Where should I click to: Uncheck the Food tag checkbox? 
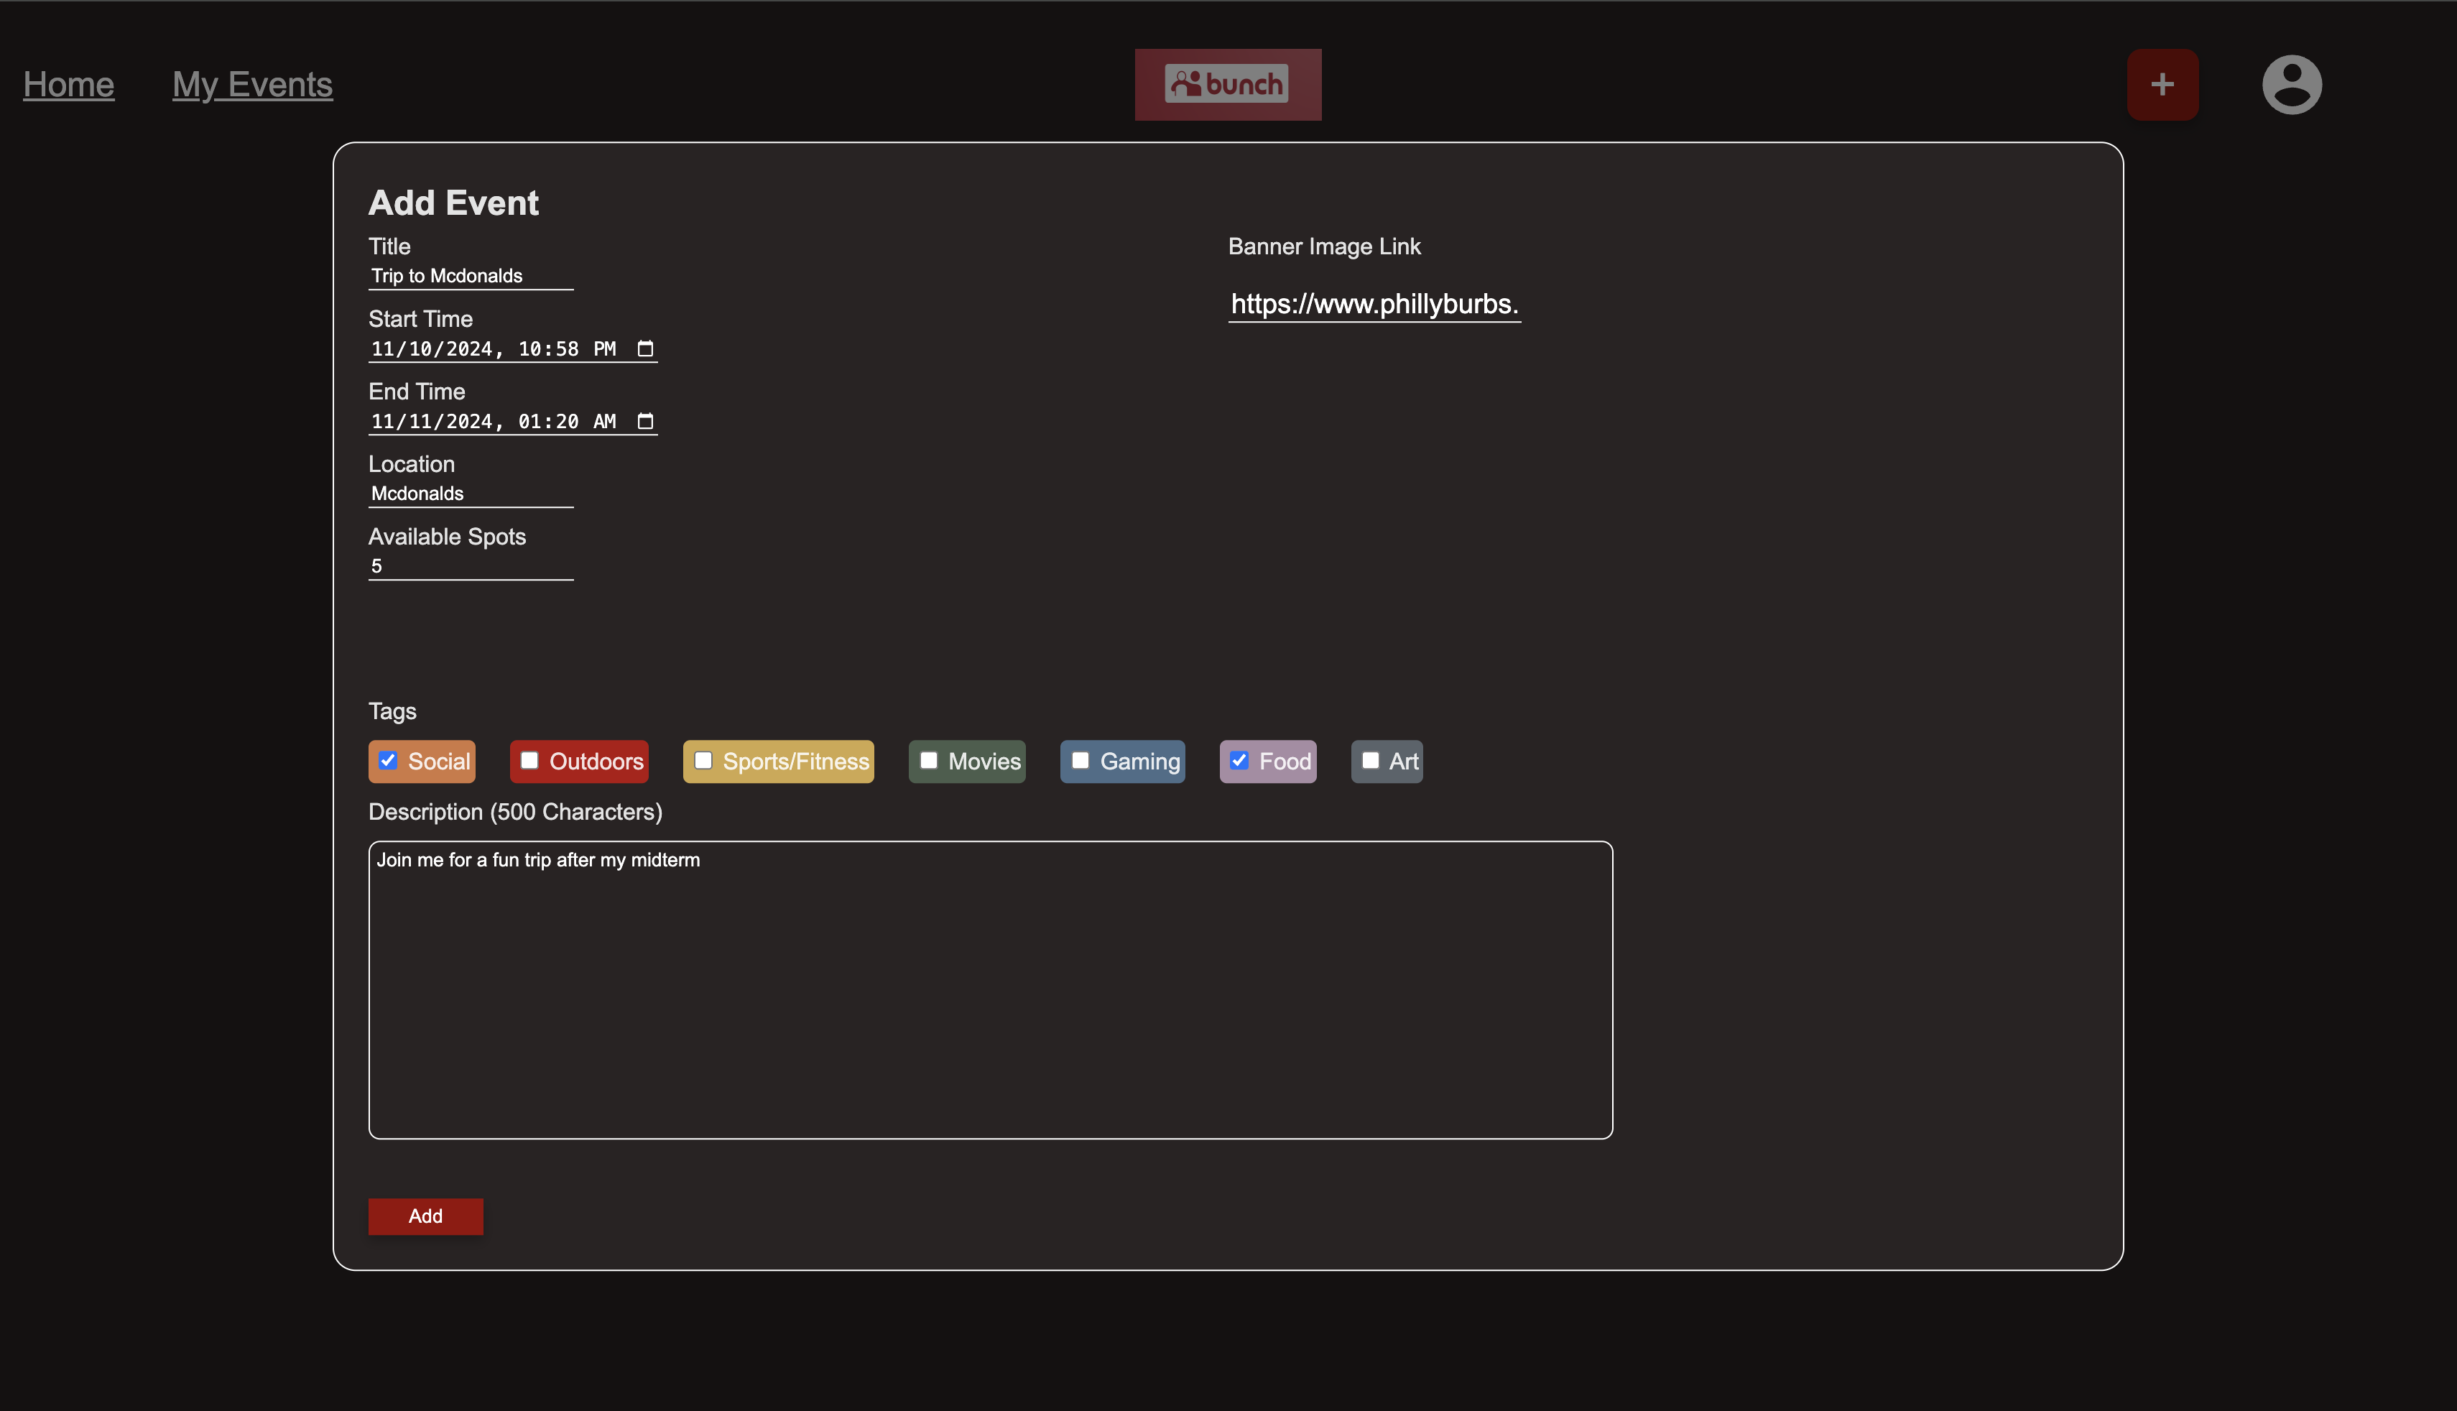(x=1239, y=761)
